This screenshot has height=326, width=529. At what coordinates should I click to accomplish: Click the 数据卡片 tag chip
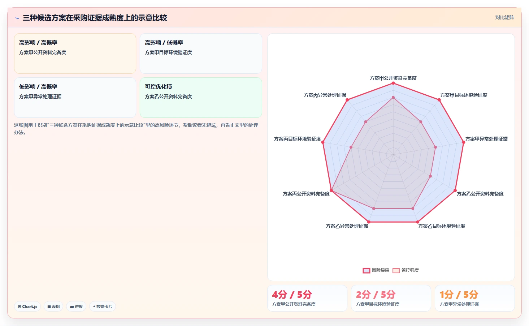coord(103,306)
